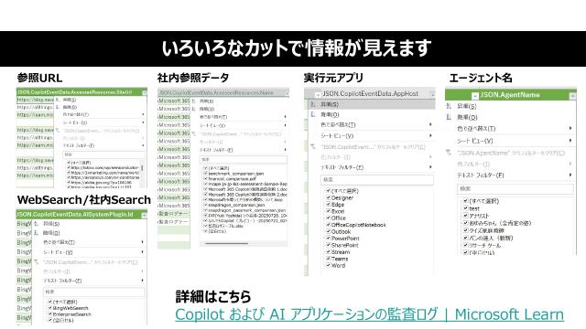Image resolution: width=586 pixels, height=329 pixels.
Task: Click the 検索 search box in the AISystemPlugin.Id menu
Action: coord(94,292)
